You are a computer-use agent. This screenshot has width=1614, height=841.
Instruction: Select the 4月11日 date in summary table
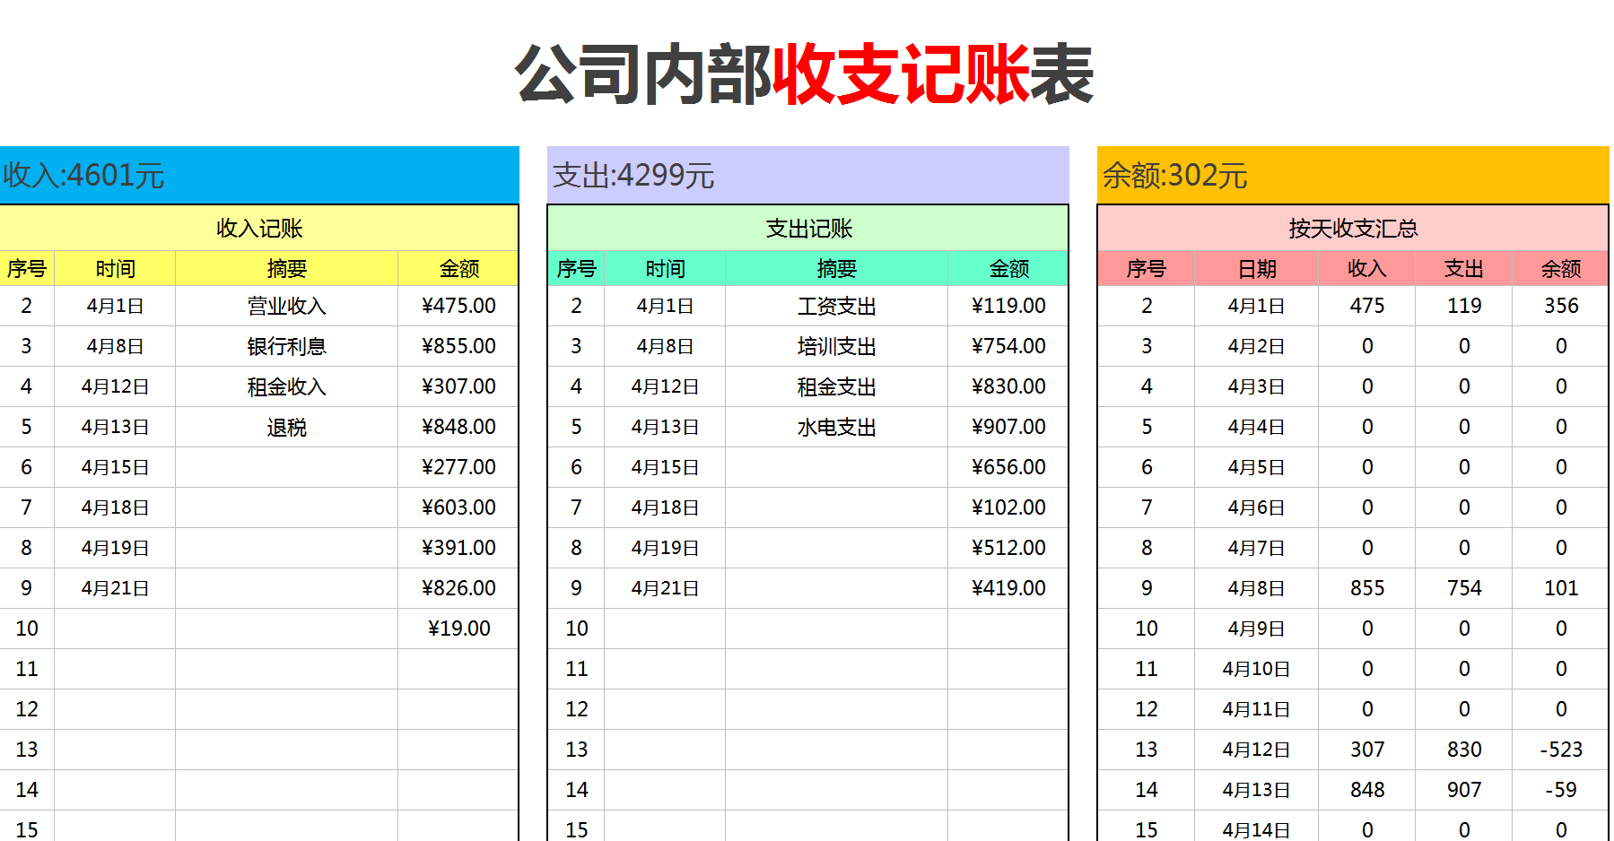[x=1256, y=709]
